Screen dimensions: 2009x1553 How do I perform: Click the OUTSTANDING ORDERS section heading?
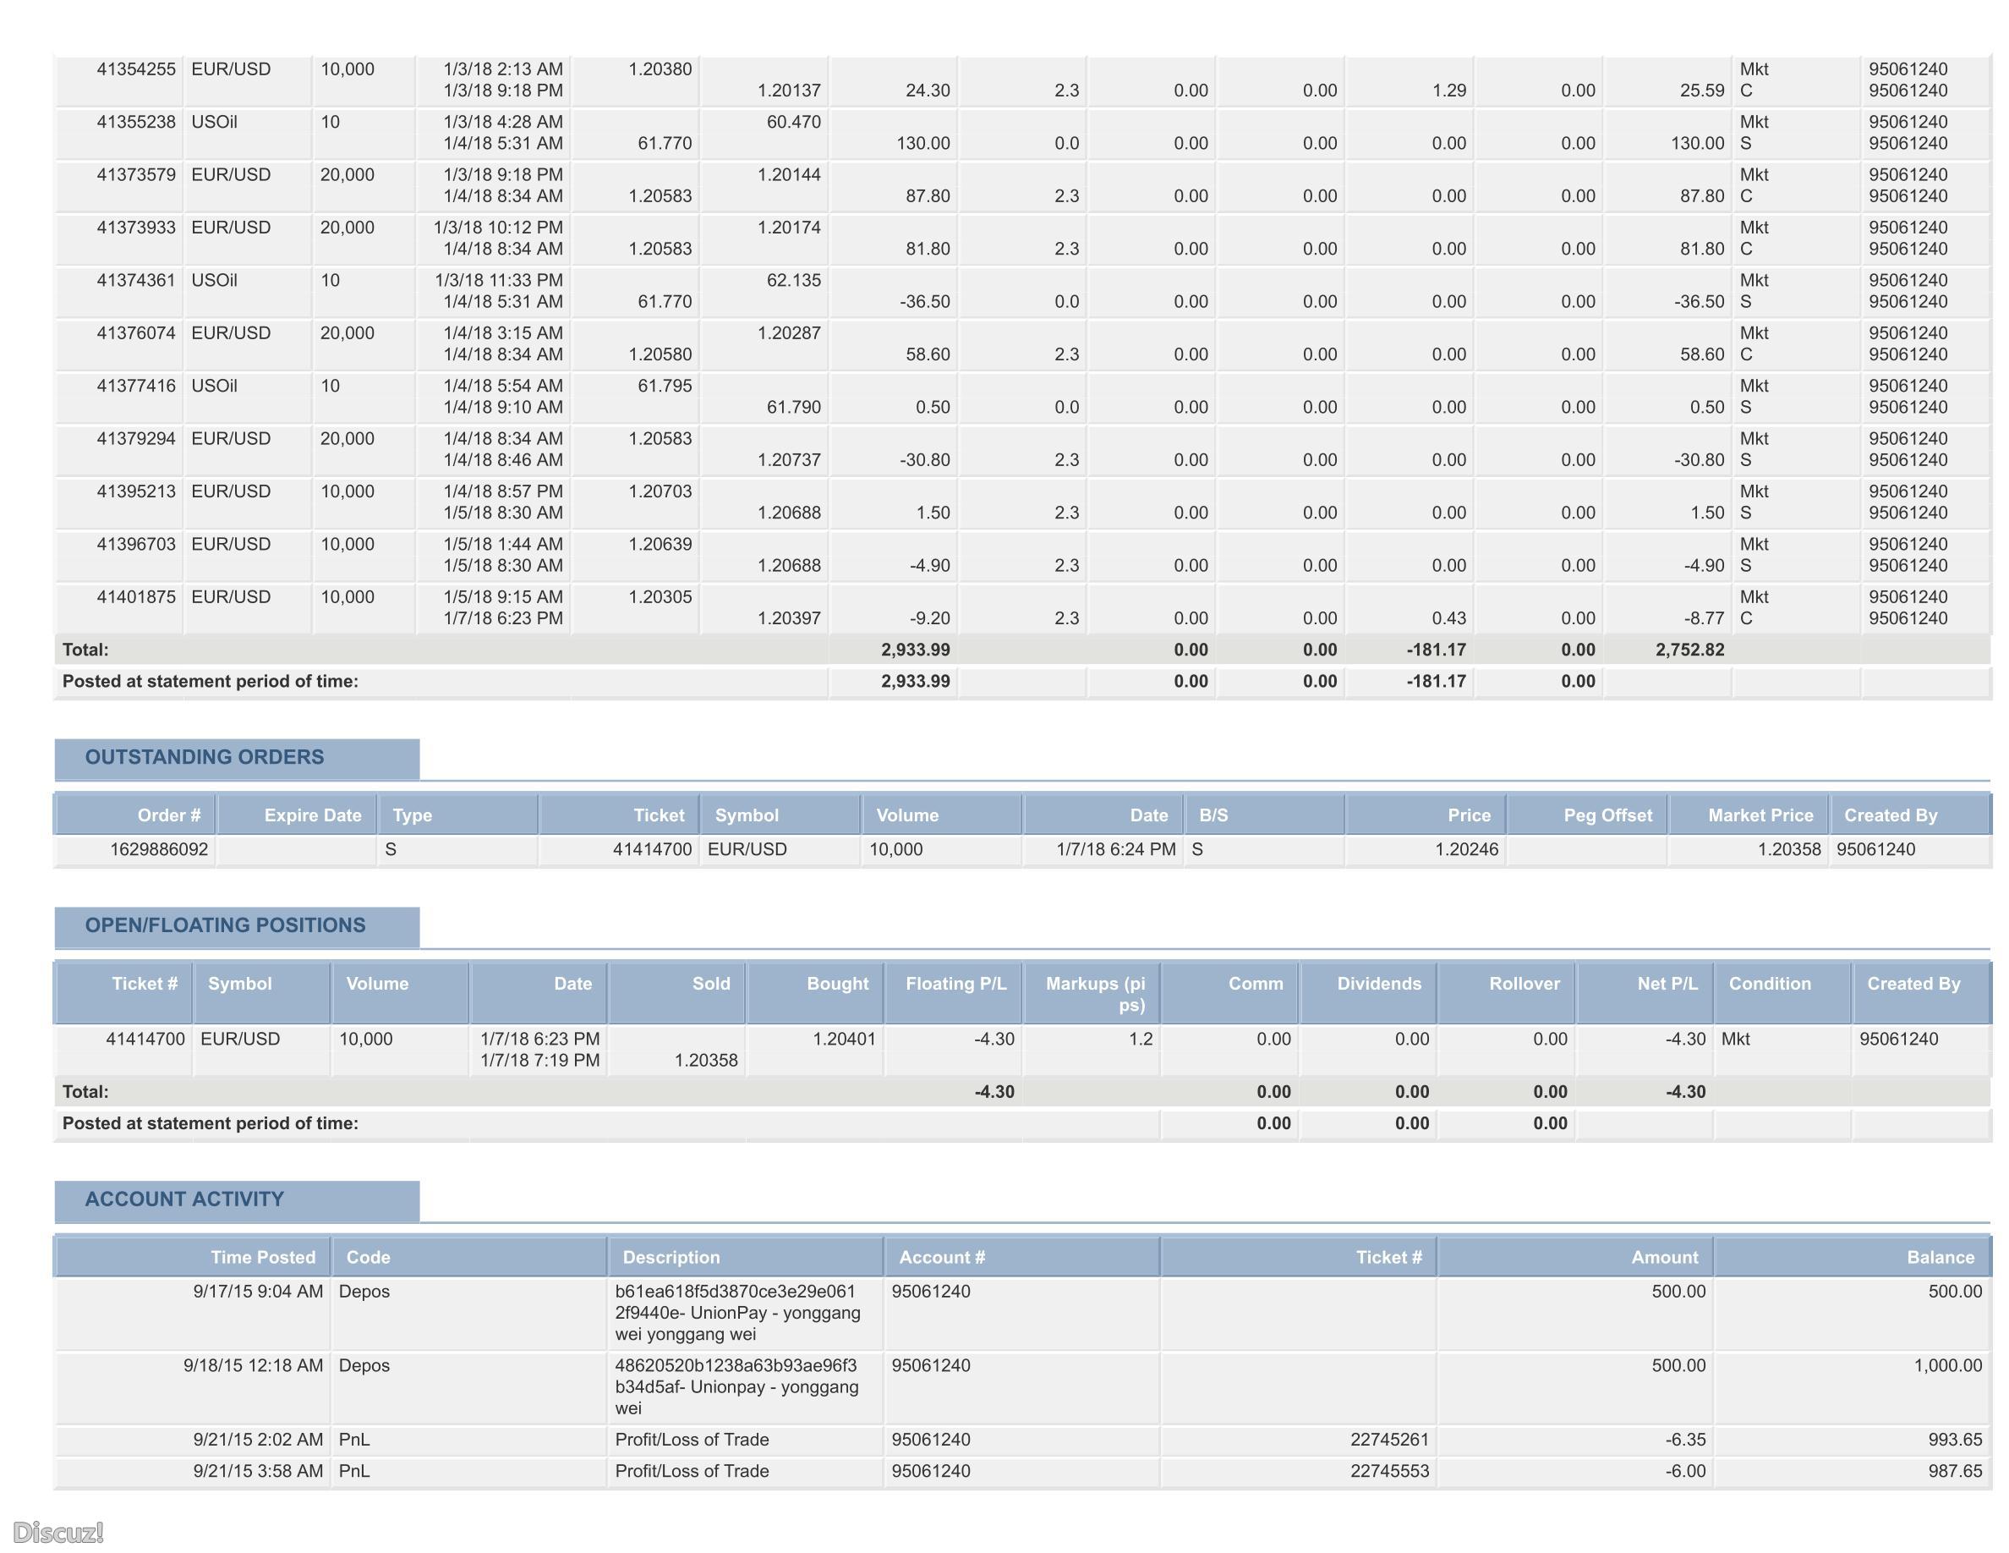205,757
